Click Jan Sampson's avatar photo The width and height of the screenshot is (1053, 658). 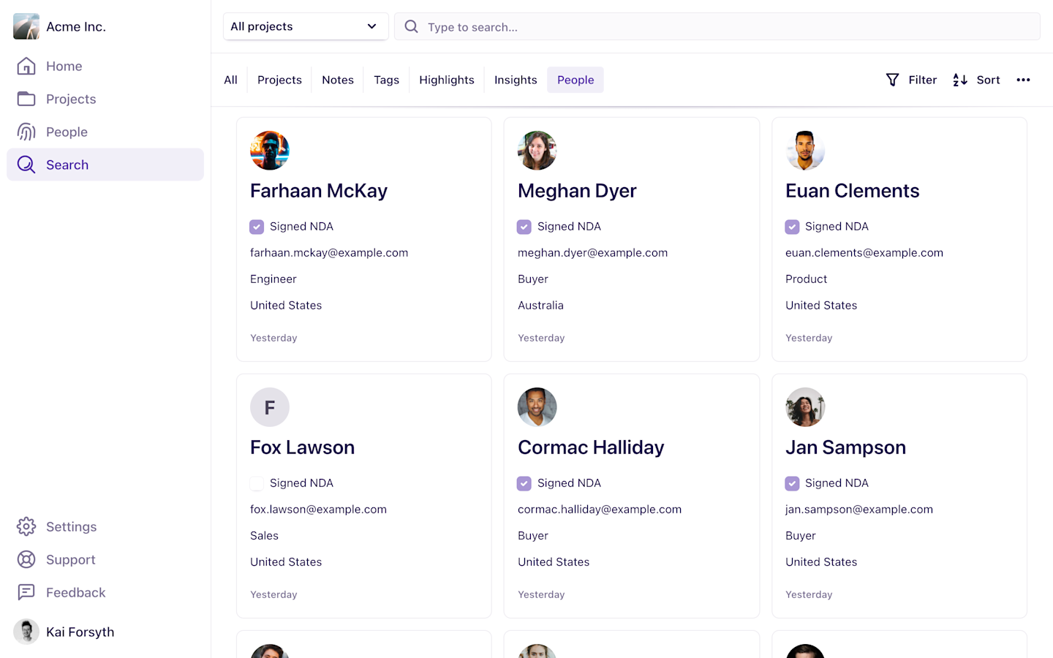(805, 407)
